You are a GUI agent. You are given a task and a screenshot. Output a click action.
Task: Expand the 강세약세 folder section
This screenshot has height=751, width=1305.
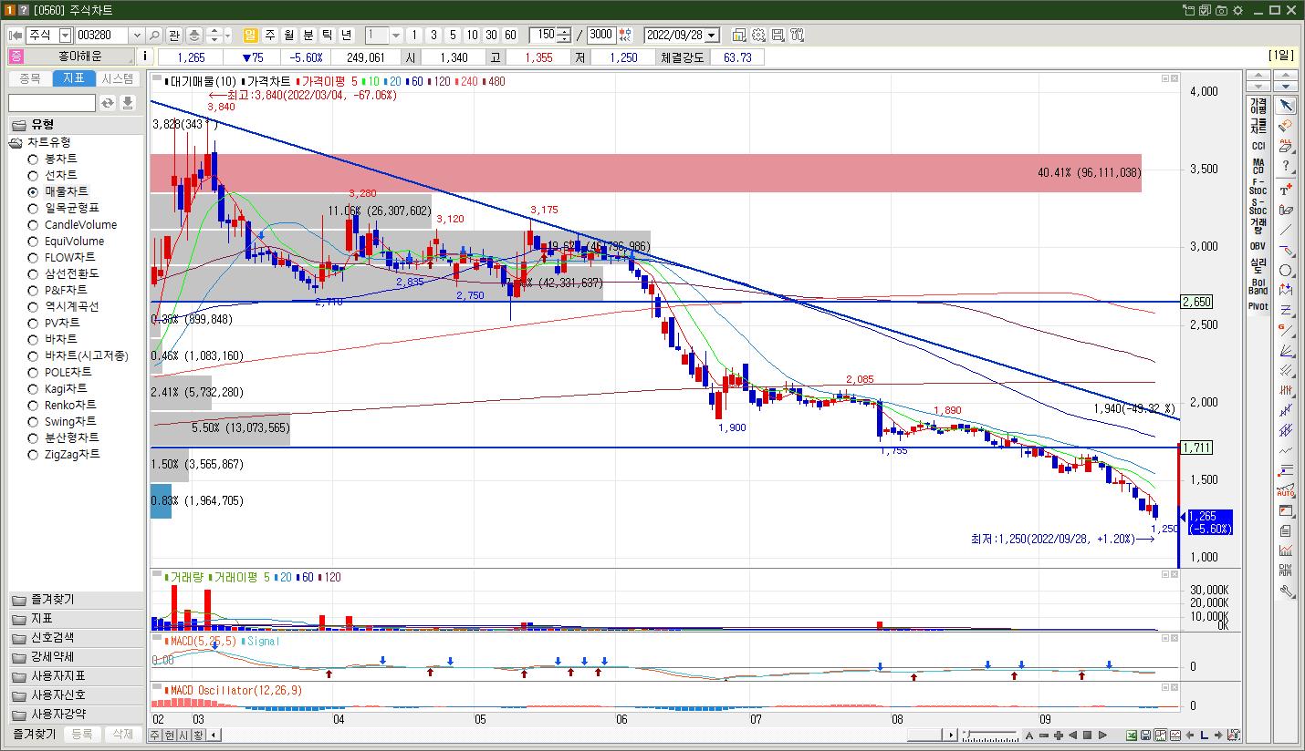click(x=76, y=657)
